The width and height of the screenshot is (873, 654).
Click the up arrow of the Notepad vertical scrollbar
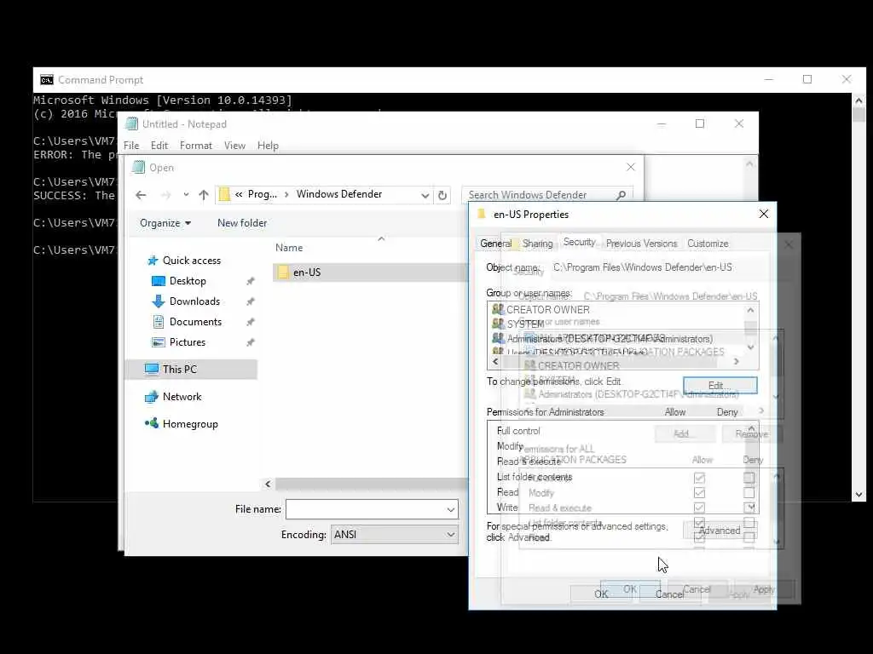tap(749, 163)
